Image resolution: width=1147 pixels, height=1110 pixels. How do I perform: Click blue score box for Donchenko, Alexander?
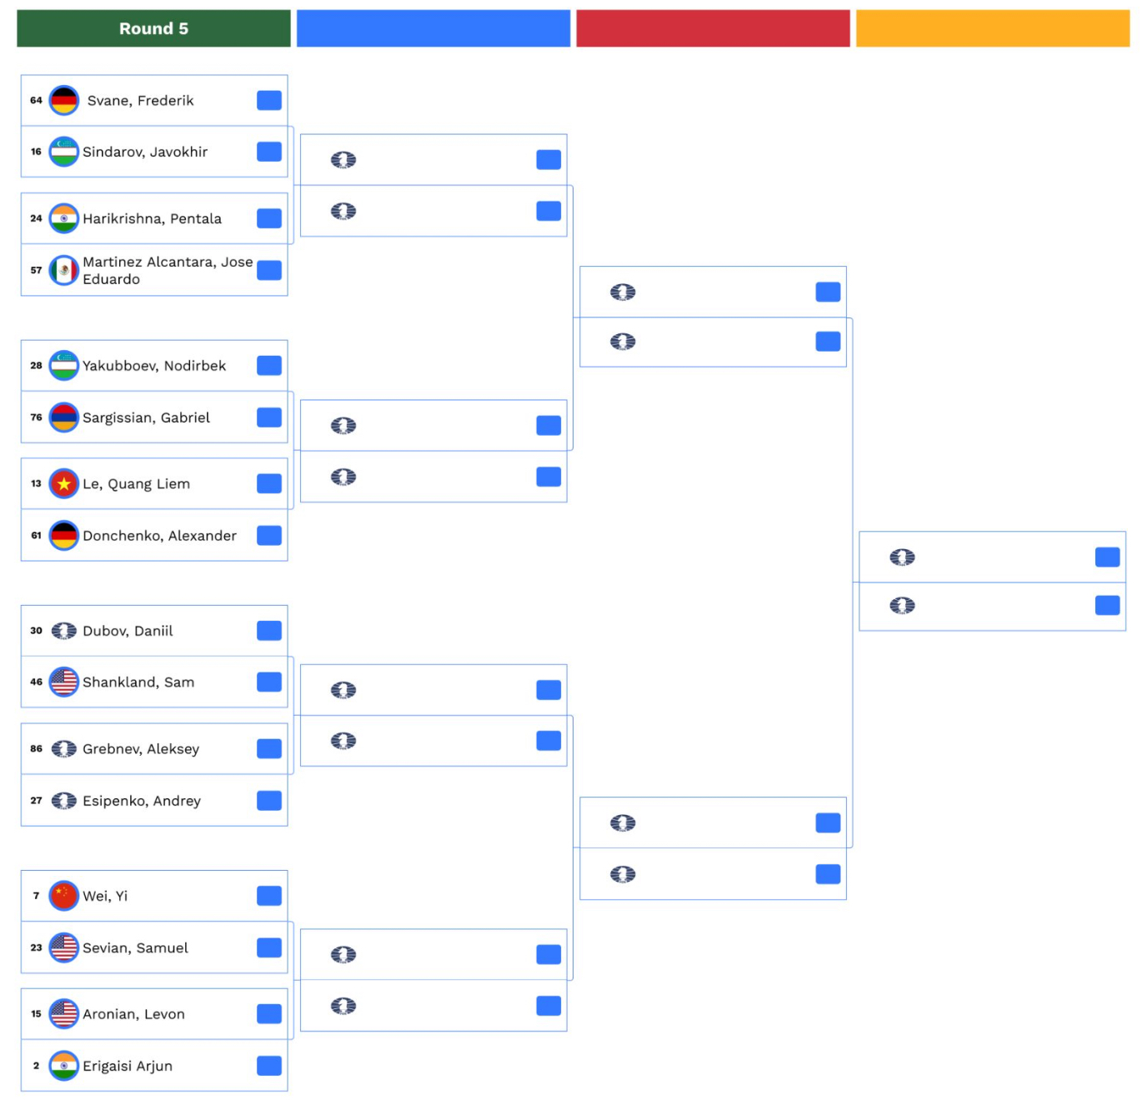[x=269, y=536]
